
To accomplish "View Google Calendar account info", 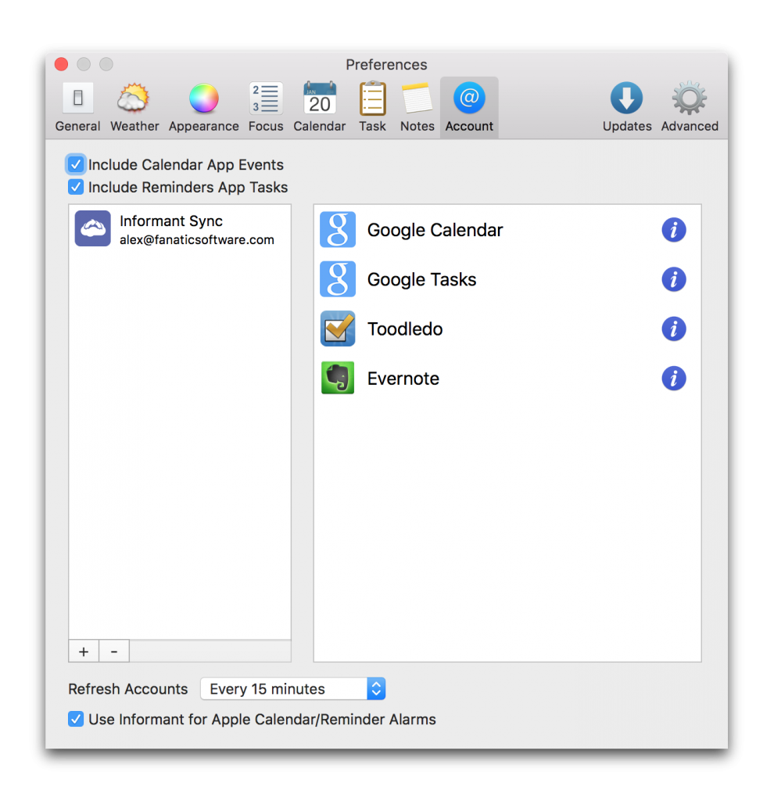I will click(x=674, y=230).
